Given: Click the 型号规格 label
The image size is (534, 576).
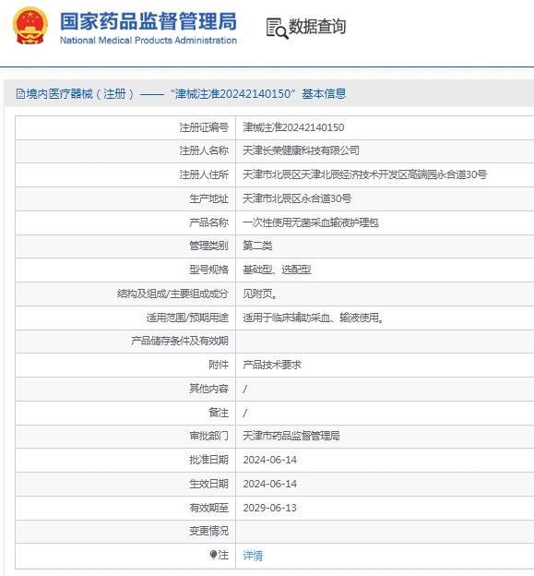Looking at the screenshot, I should 208,270.
